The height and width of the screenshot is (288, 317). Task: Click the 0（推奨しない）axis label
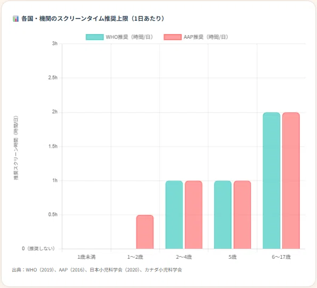coord(38,249)
